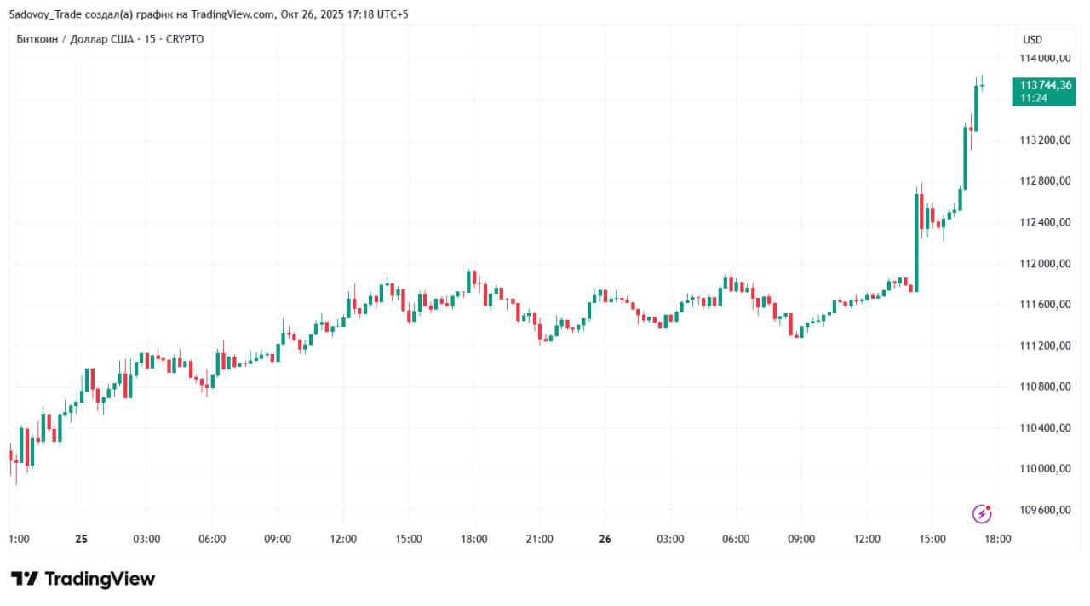Screen dimensions: 1090x606
Task: Click the tall green breakout candle near 112400
Action: point(916,243)
